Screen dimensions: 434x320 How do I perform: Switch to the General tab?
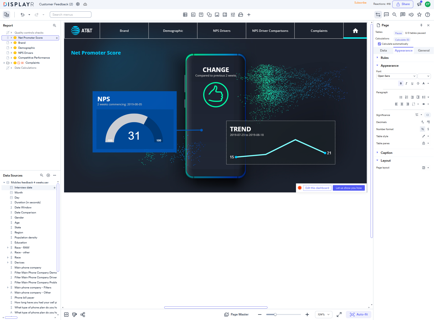pos(424,51)
